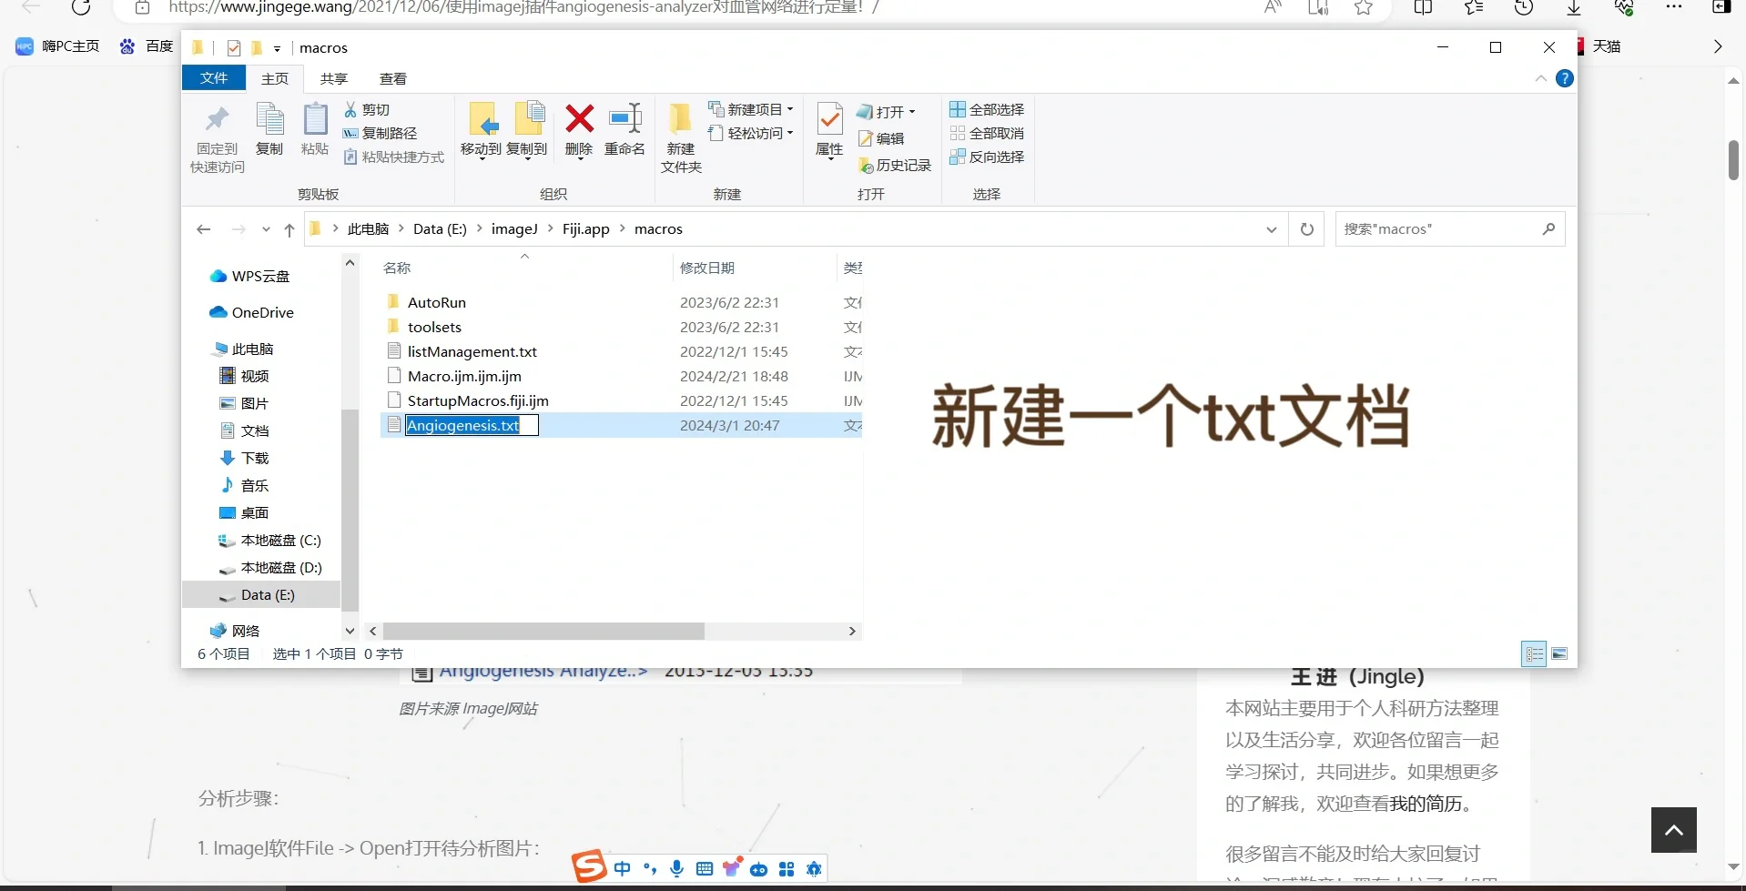
Task: Open the 文件 menu
Action: 213,78
